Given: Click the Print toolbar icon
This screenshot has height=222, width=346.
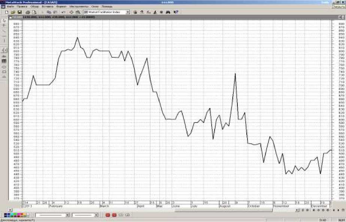Looking at the screenshot, I should [x=28, y=12].
